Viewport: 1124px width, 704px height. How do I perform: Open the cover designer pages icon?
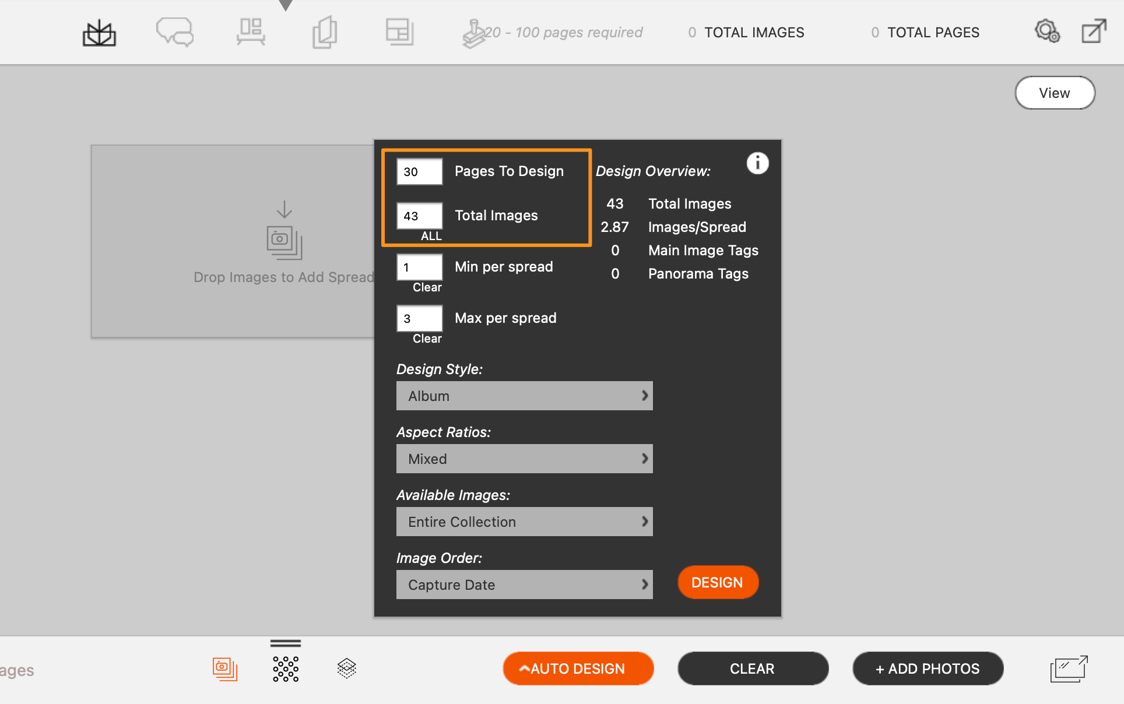pos(325,32)
